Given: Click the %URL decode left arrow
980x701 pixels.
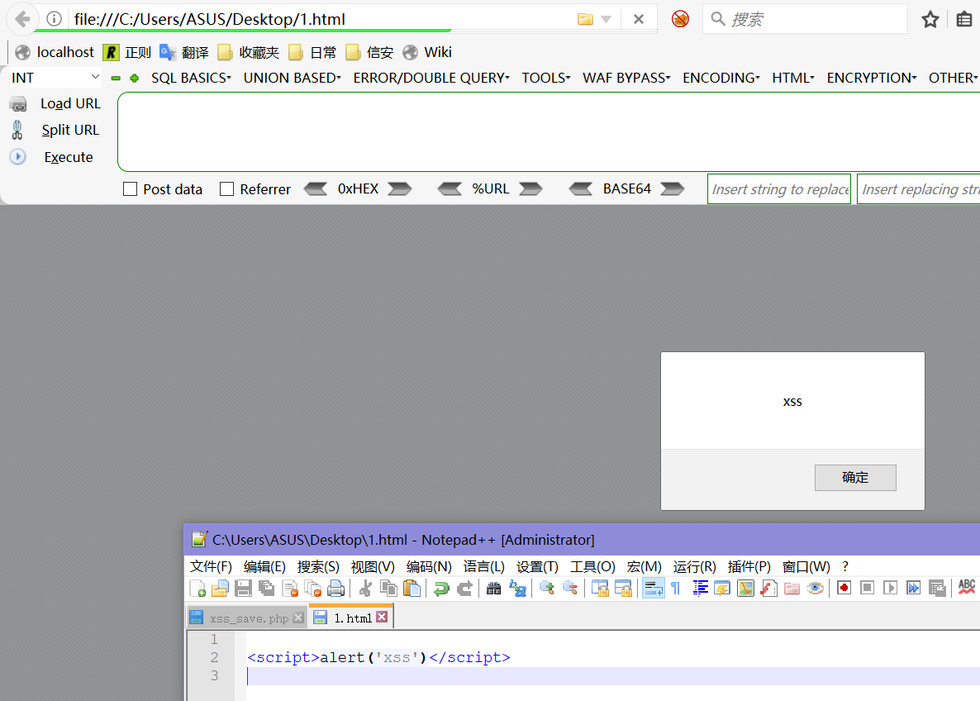Looking at the screenshot, I should (450, 188).
